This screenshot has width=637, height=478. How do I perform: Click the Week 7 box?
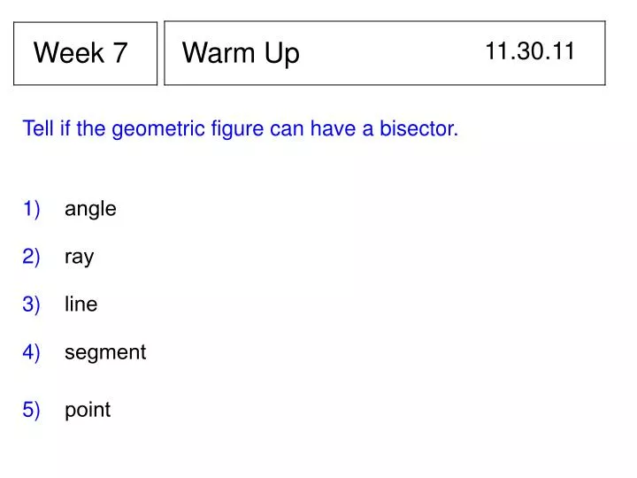click(85, 53)
